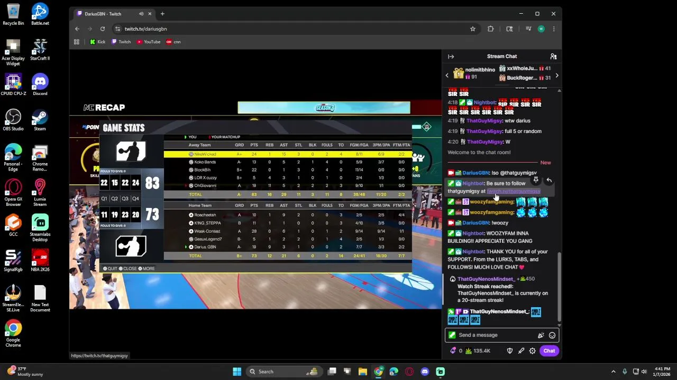Open SignalRgb desktop shortcut

[x=13, y=261]
